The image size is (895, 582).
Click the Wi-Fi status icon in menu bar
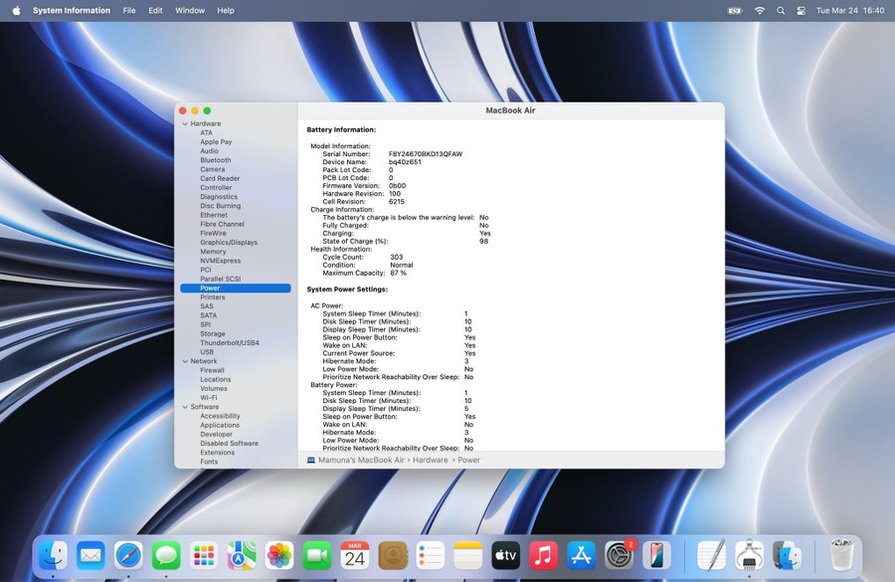[760, 10]
